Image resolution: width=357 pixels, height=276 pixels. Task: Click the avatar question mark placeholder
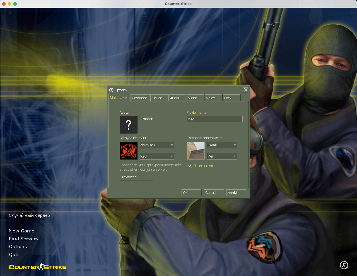[x=128, y=125]
